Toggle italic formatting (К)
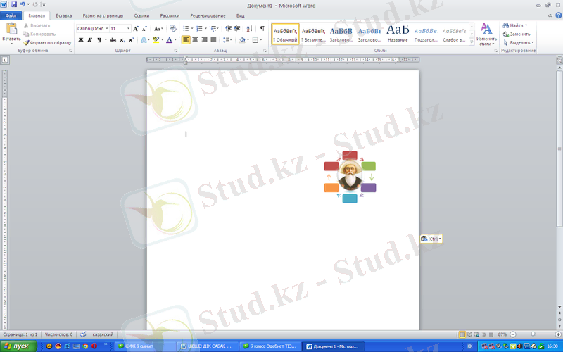Screen dimensions: 563x352 click(89, 40)
